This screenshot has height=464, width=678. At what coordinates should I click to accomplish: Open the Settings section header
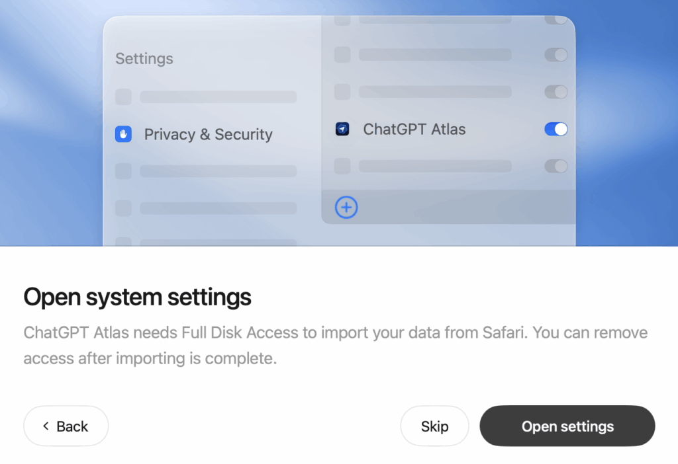[144, 58]
